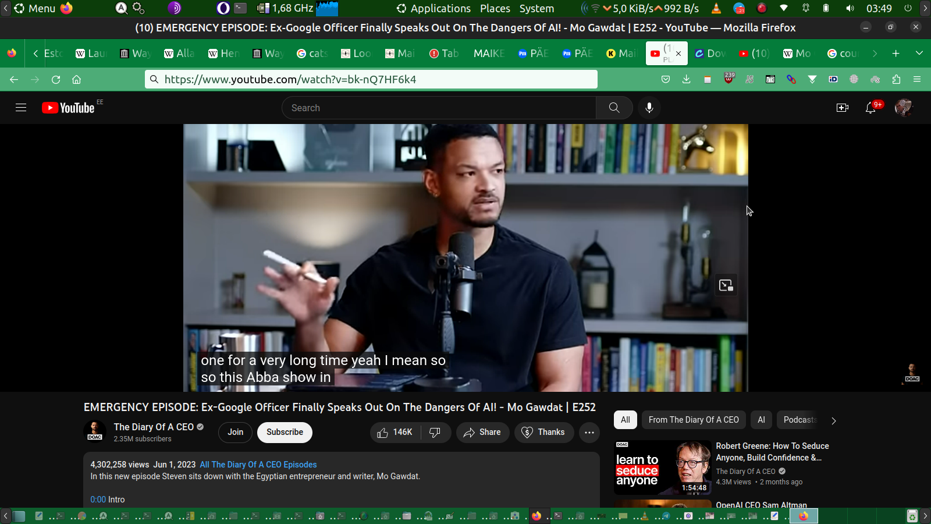Open the Extensions puzzle-piece menu

click(x=896, y=79)
